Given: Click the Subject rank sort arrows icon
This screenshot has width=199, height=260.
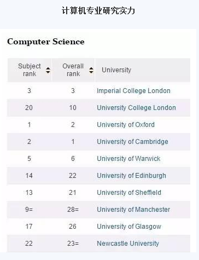Looking at the screenshot, I should (x=48, y=70).
